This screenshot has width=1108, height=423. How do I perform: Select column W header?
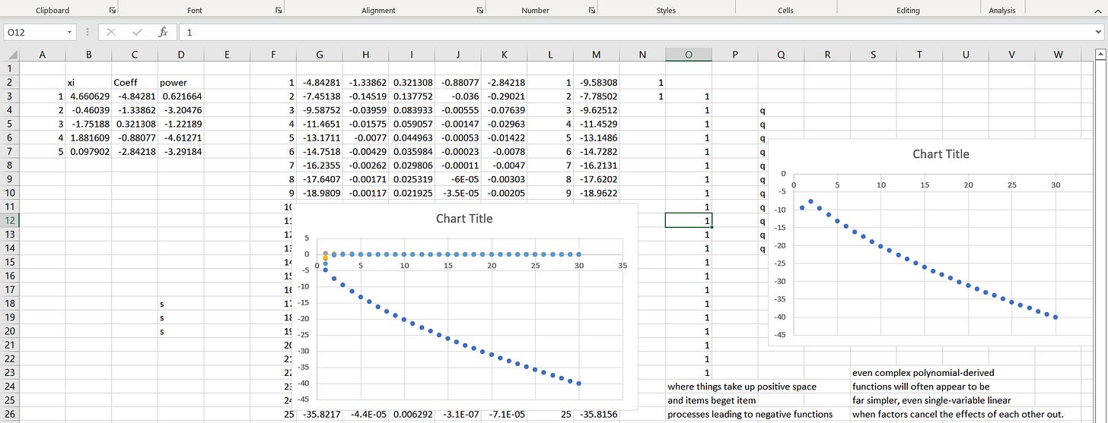[1059, 54]
